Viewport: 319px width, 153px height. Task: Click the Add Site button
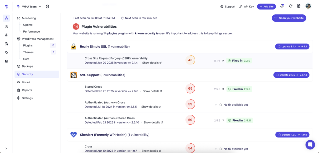(266, 7)
